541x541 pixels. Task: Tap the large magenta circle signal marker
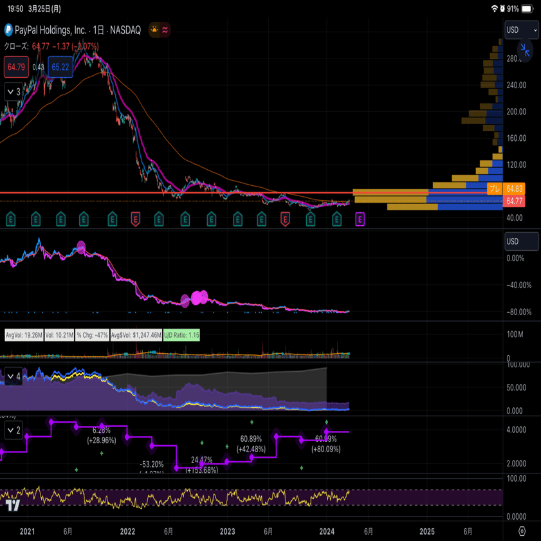pos(196,298)
